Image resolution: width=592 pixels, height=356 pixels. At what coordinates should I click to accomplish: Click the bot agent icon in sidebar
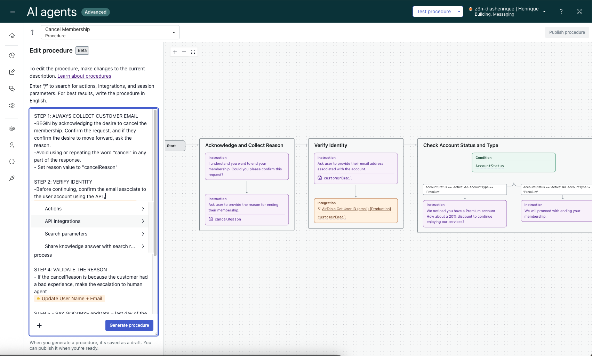pyautogui.click(x=12, y=129)
